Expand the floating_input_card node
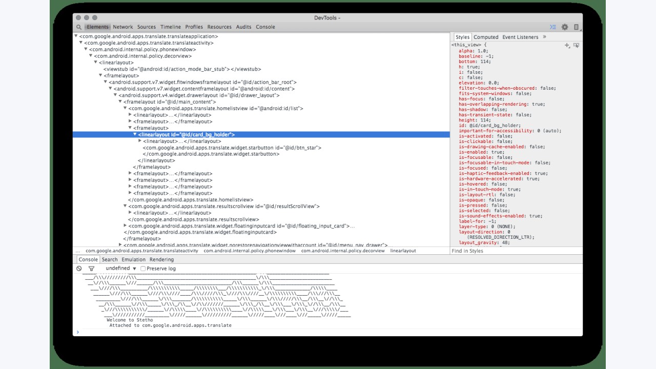This screenshot has height=369, width=656. [x=126, y=226]
